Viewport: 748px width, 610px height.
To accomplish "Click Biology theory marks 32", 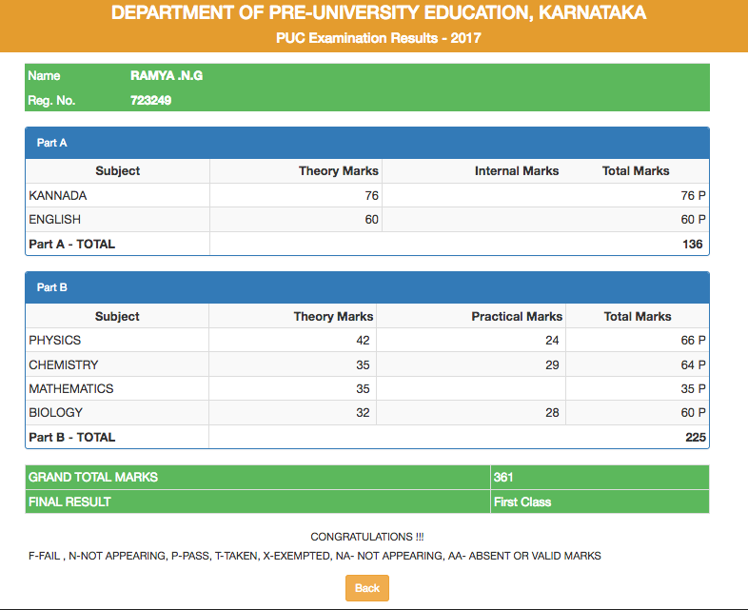I will pyautogui.click(x=363, y=413).
